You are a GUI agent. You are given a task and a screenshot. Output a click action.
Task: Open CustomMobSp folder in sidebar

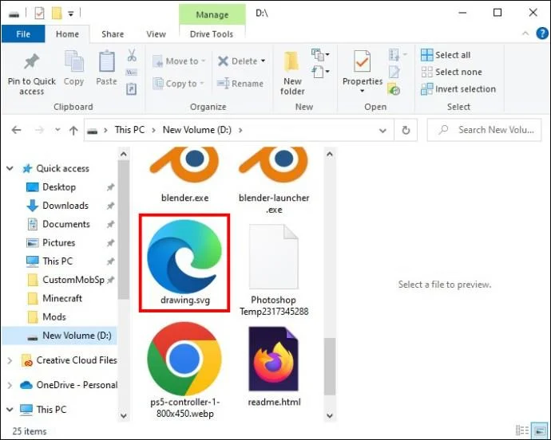coord(73,280)
